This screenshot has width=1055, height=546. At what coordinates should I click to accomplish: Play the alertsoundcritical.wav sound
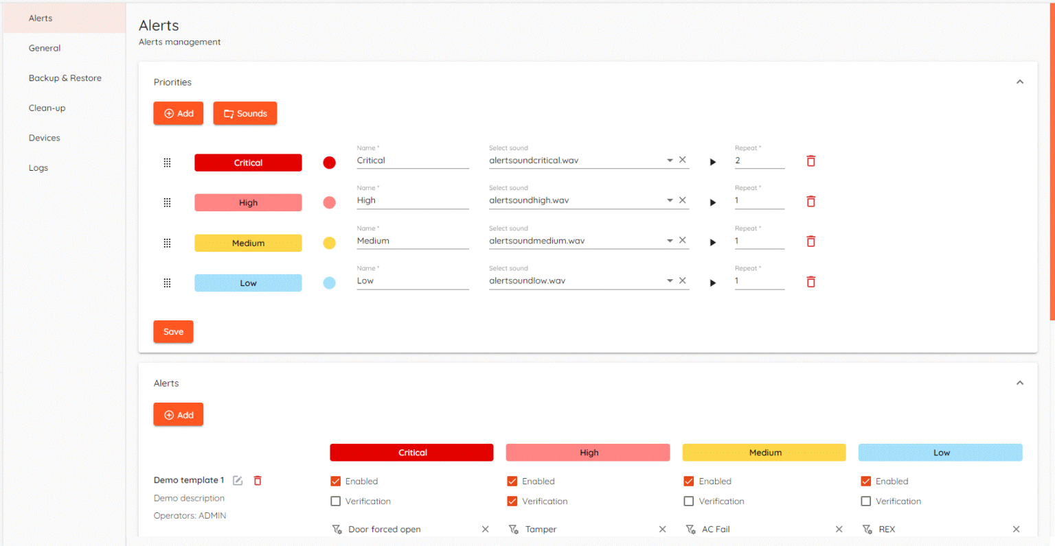[x=712, y=162]
